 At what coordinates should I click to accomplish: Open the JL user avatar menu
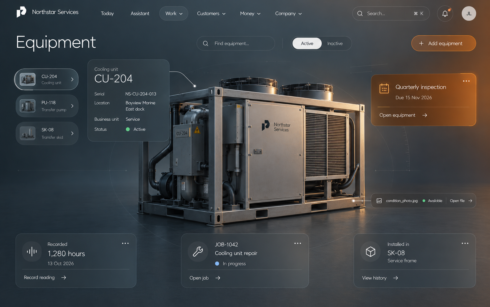coord(469,14)
